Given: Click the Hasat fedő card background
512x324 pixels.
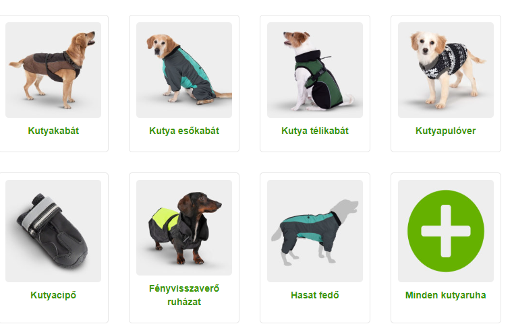Looking at the screenshot, I should (315, 313).
